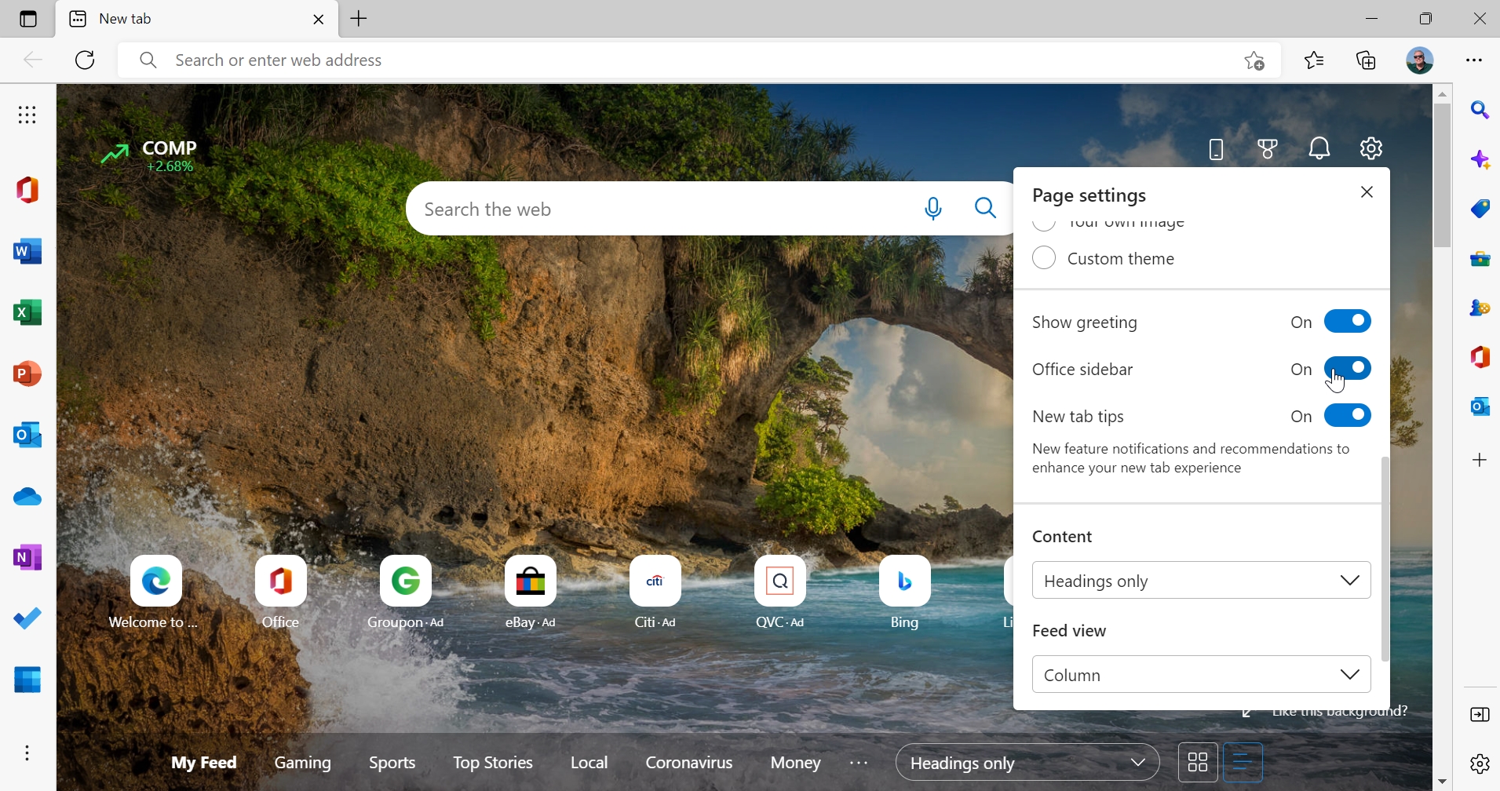
Task: Expand the Headings only dropdown in feed bar
Action: click(x=1027, y=763)
